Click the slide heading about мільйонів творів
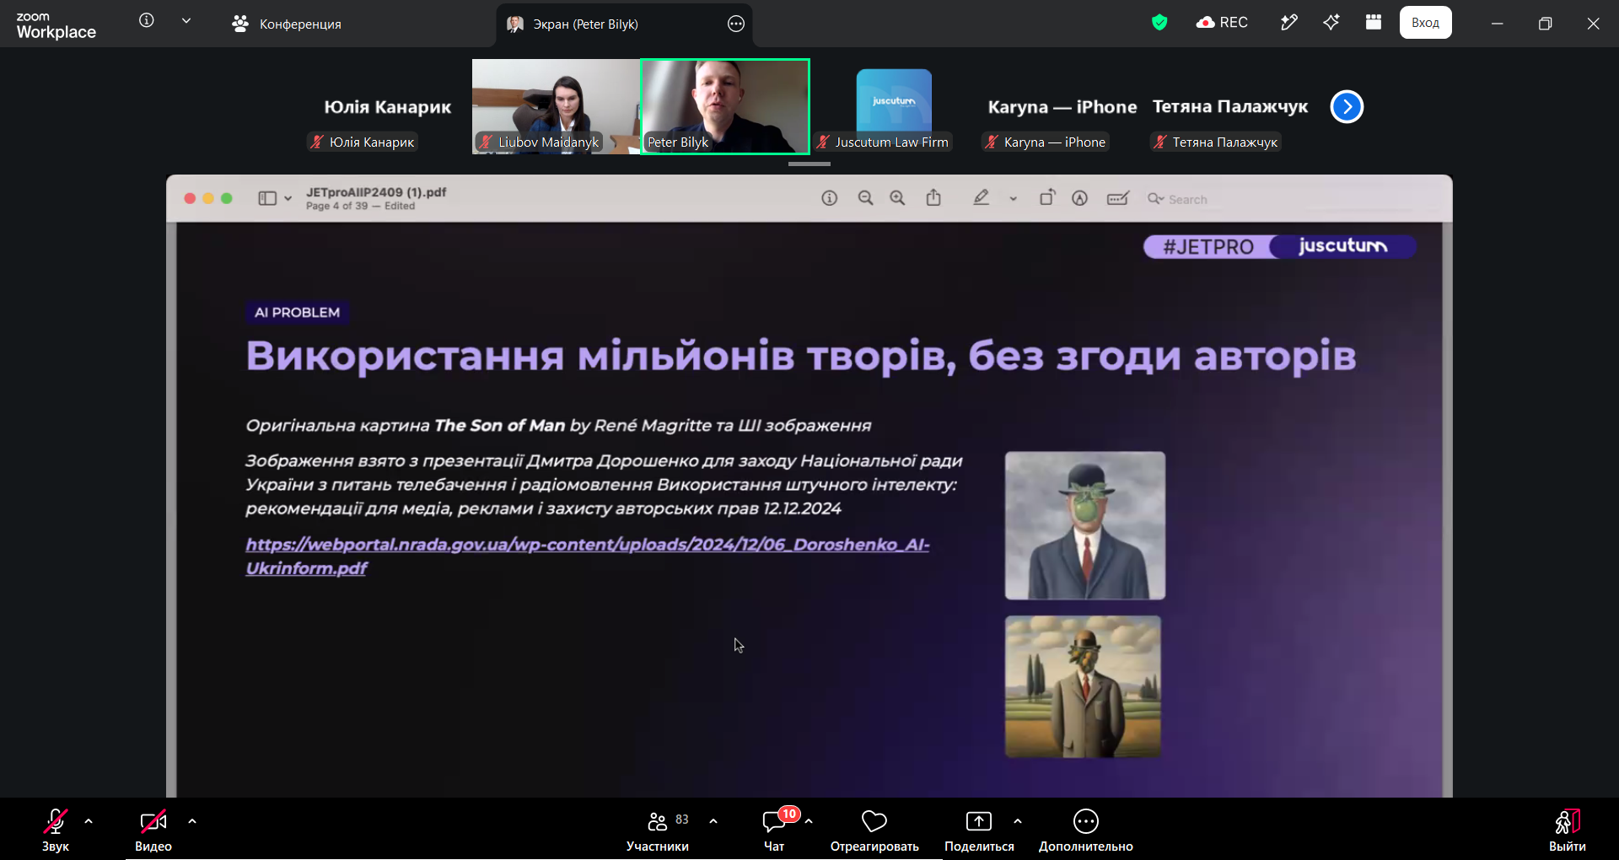The height and width of the screenshot is (860, 1619). tap(801, 356)
